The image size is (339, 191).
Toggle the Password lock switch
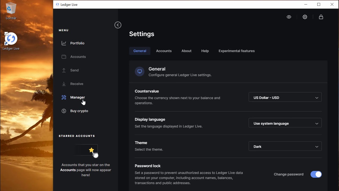tap(316, 174)
